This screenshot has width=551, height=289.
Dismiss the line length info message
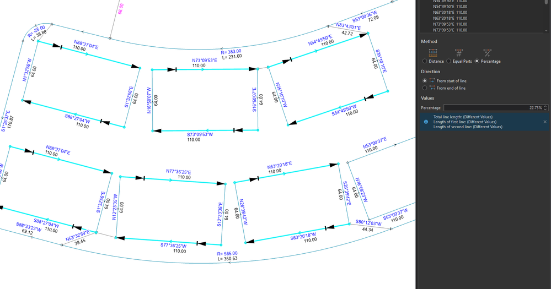(x=545, y=122)
